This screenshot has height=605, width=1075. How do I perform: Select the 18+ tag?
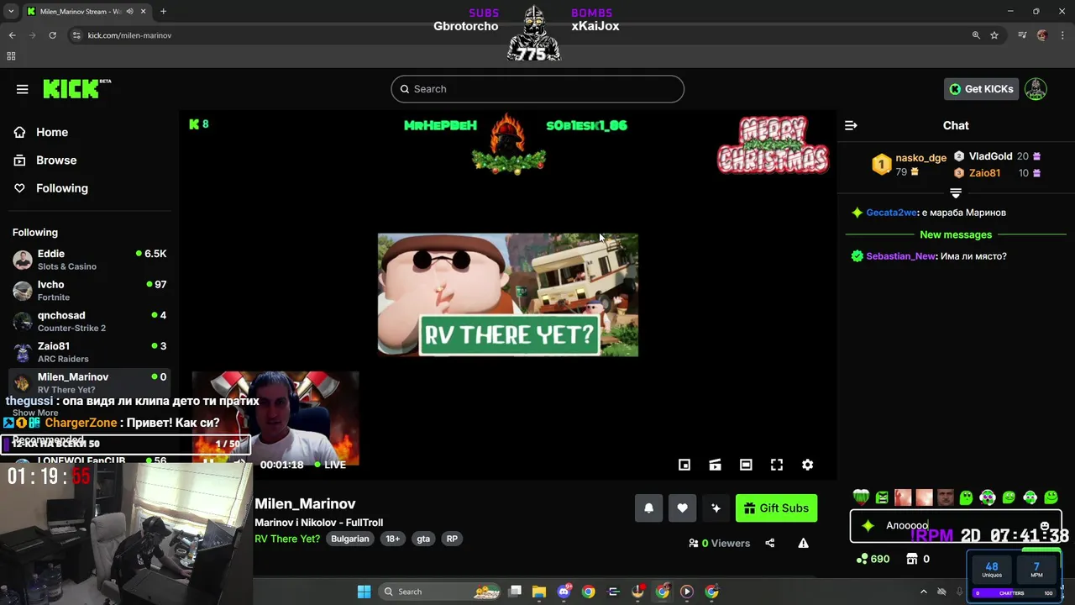click(x=392, y=539)
